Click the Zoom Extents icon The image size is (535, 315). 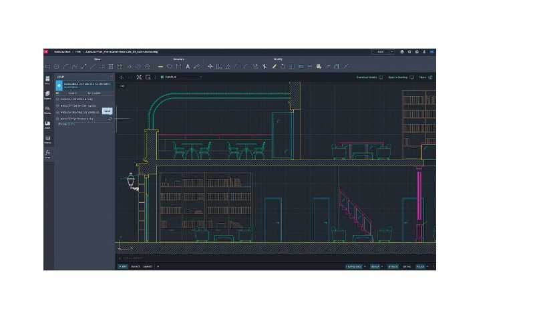point(139,77)
